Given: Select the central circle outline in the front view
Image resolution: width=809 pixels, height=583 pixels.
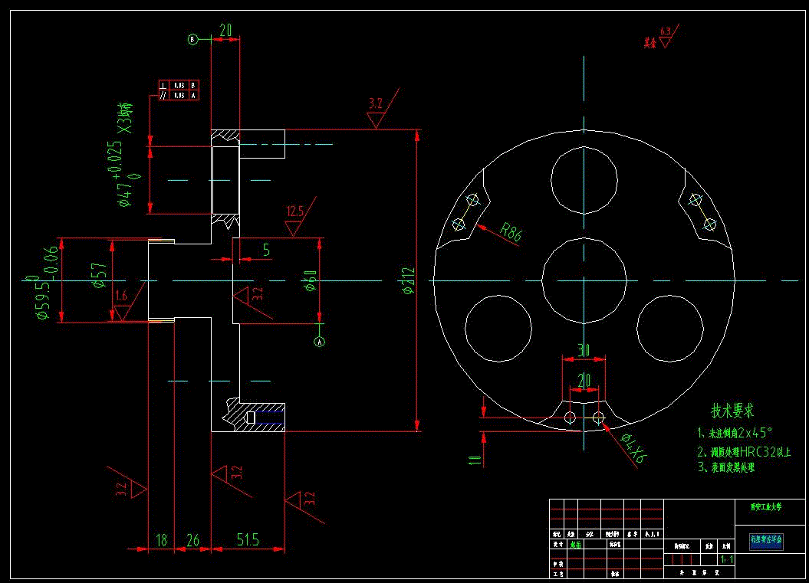Looking at the screenshot, I should coord(584,281).
